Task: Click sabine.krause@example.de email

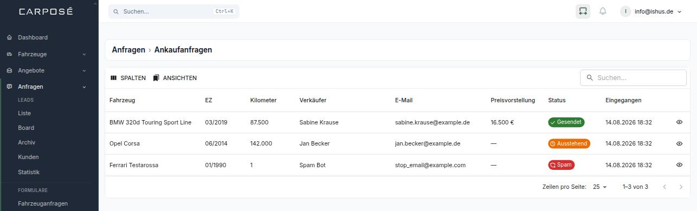Action: pos(433,122)
